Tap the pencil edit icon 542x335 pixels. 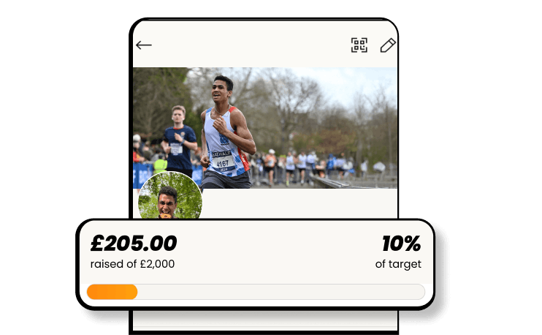(388, 45)
